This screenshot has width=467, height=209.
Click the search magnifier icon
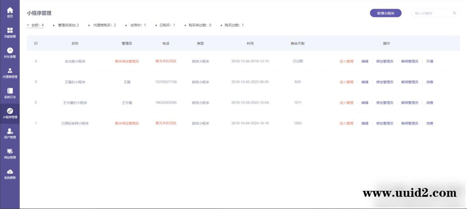click(454, 13)
